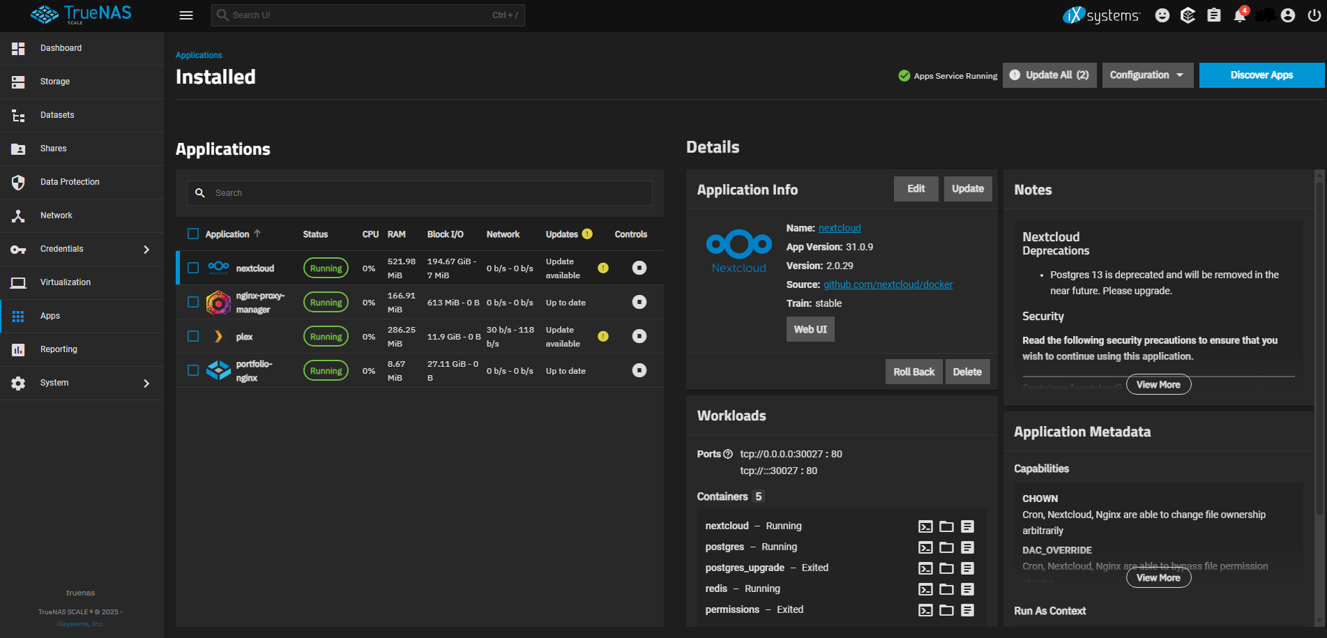This screenshot has height=638, width=1327.
Task: Open the Reporting section from the sidebar
Action: [x=59, y=349]
